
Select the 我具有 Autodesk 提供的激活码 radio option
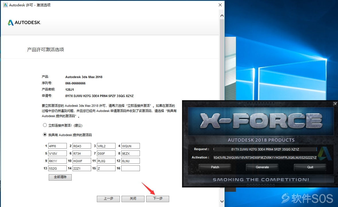[x=45, y=135]
